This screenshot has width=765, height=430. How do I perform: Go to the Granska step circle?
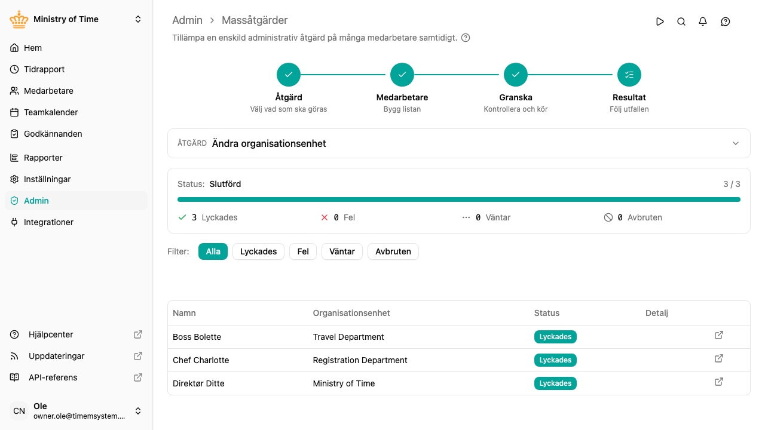coord(516,75)
